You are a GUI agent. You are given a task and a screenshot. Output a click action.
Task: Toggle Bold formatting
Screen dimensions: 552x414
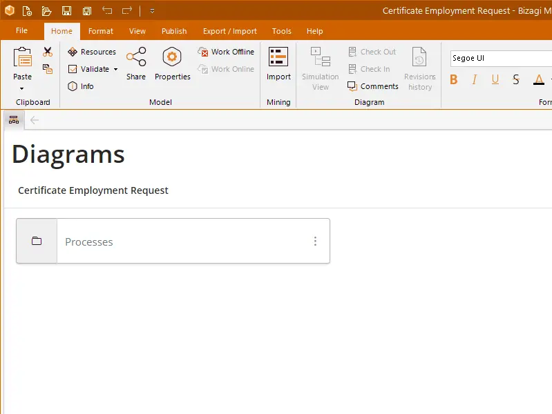pyautogui.click(x=454, y=79)
